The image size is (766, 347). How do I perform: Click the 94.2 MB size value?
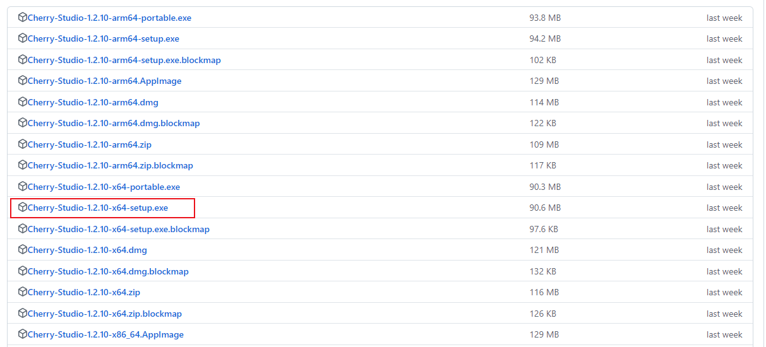tap(545, 38)
